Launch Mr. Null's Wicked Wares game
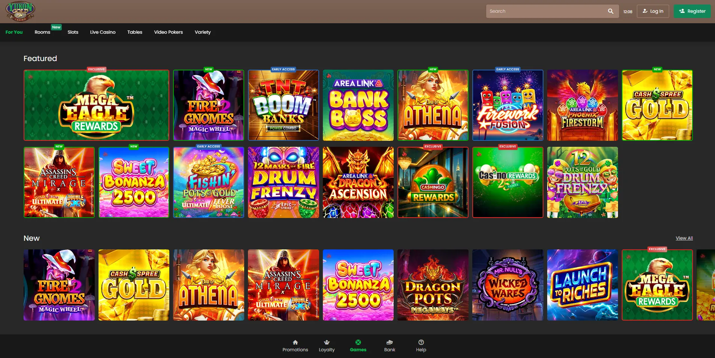 pos(508,285)
